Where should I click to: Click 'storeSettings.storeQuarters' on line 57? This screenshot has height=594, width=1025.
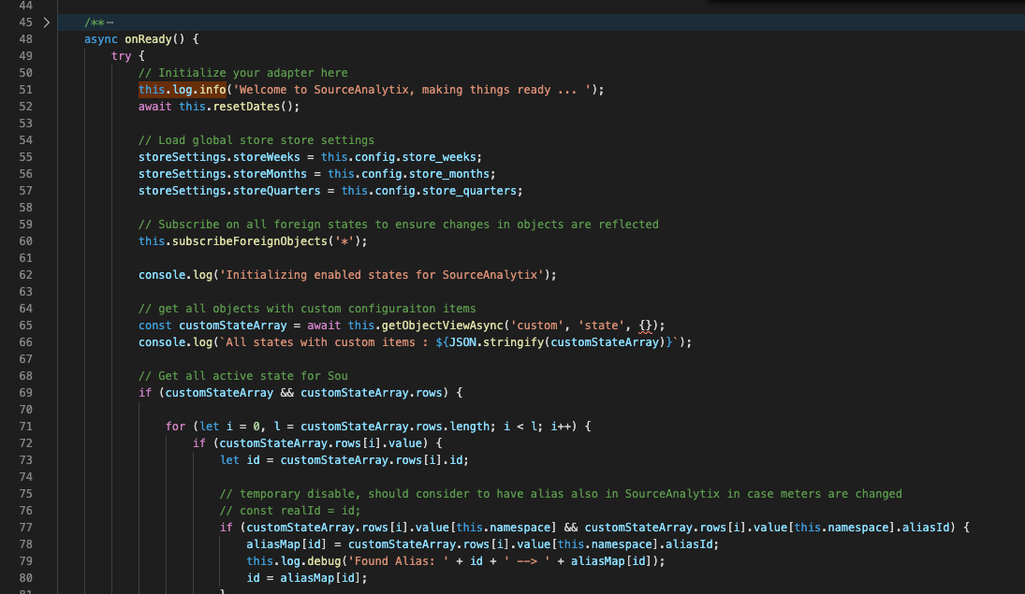tap(229, 191)
